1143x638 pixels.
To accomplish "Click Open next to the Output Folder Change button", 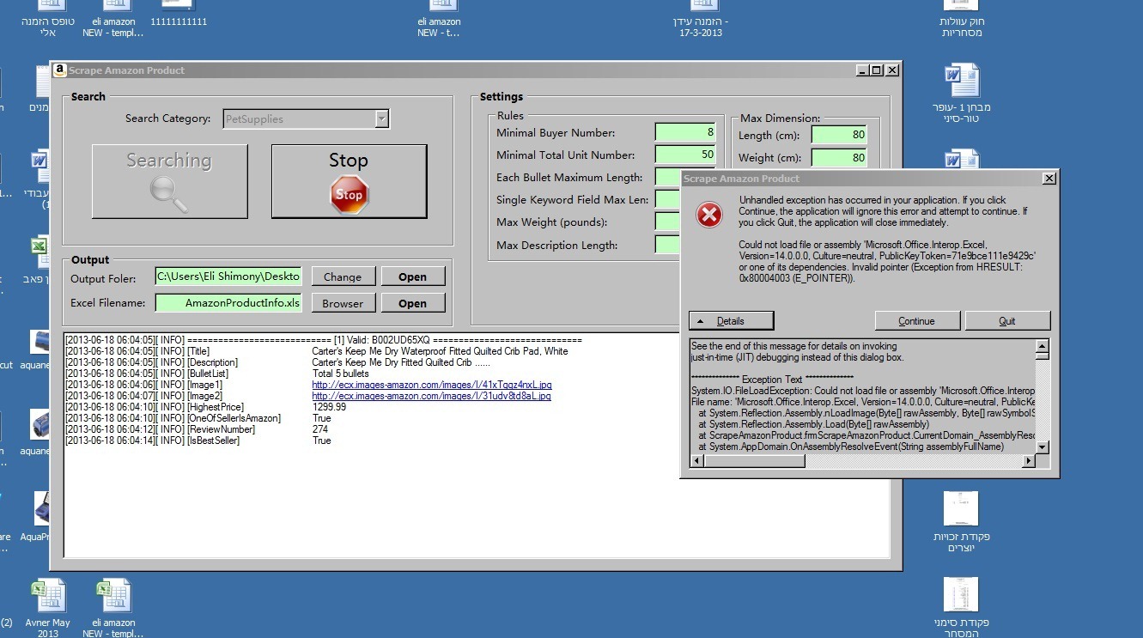I will (412, 276).
